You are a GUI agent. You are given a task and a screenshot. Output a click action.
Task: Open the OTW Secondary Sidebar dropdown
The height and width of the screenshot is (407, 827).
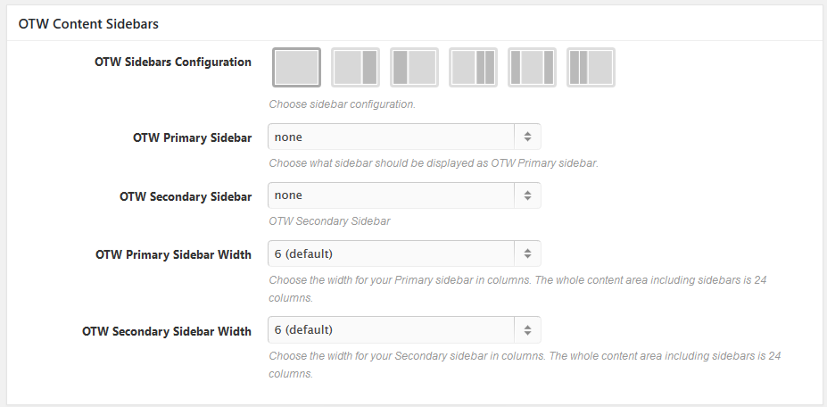click(x=393, y=195)
